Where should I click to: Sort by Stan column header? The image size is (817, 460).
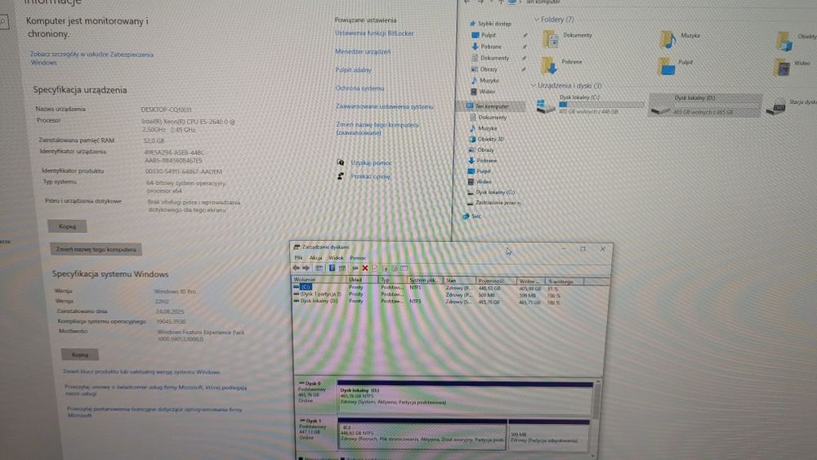[459, 280]
